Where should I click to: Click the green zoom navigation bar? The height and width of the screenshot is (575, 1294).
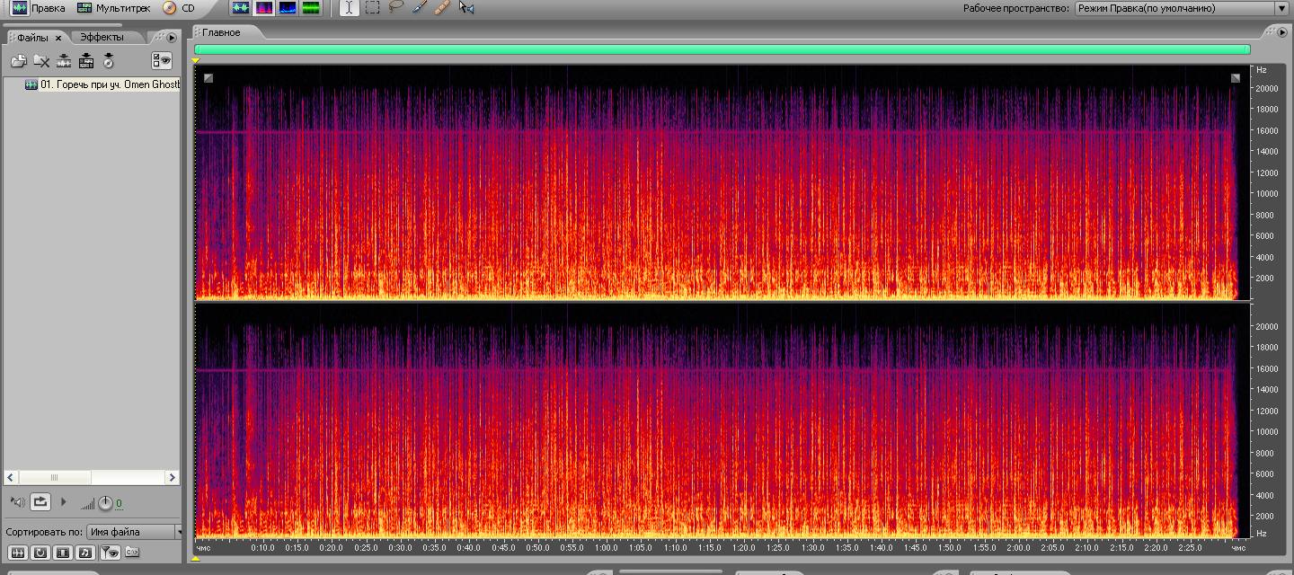pyautogui.click(x=722, y=49)
